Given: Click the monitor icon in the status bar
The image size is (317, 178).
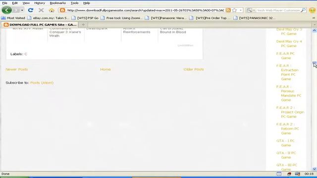Looking at the screenshot, I should coord(297,174).
